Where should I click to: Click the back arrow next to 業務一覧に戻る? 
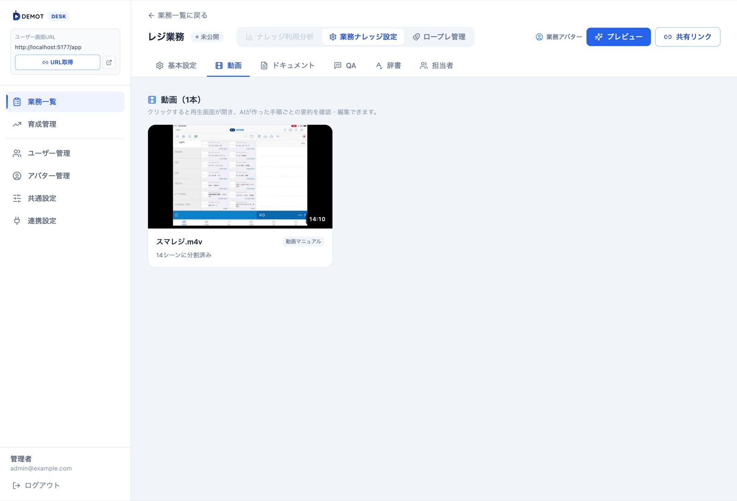[x=151, y=16]
